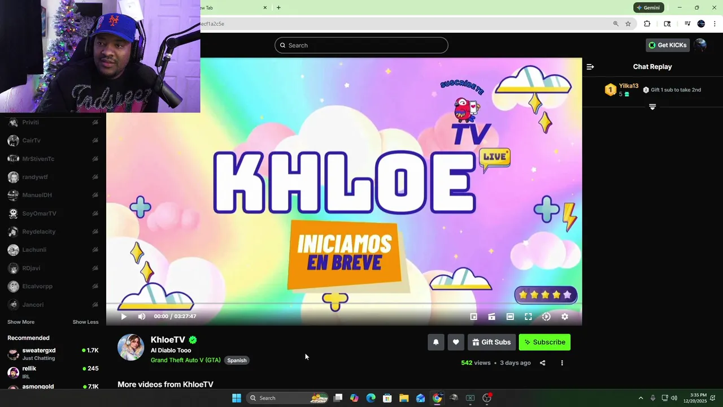The height and width of the screenshot is (407, 723).
Task: Open recommended asmongold stream
Action: click(53, 387)
